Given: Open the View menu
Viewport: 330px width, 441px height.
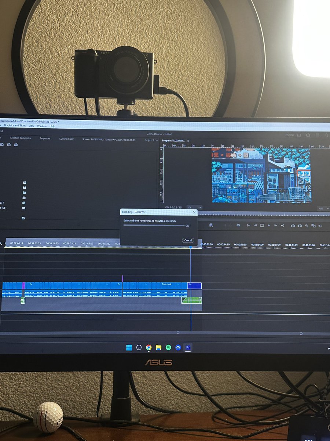Looking at the screenshot, I should tap(32, 126).
